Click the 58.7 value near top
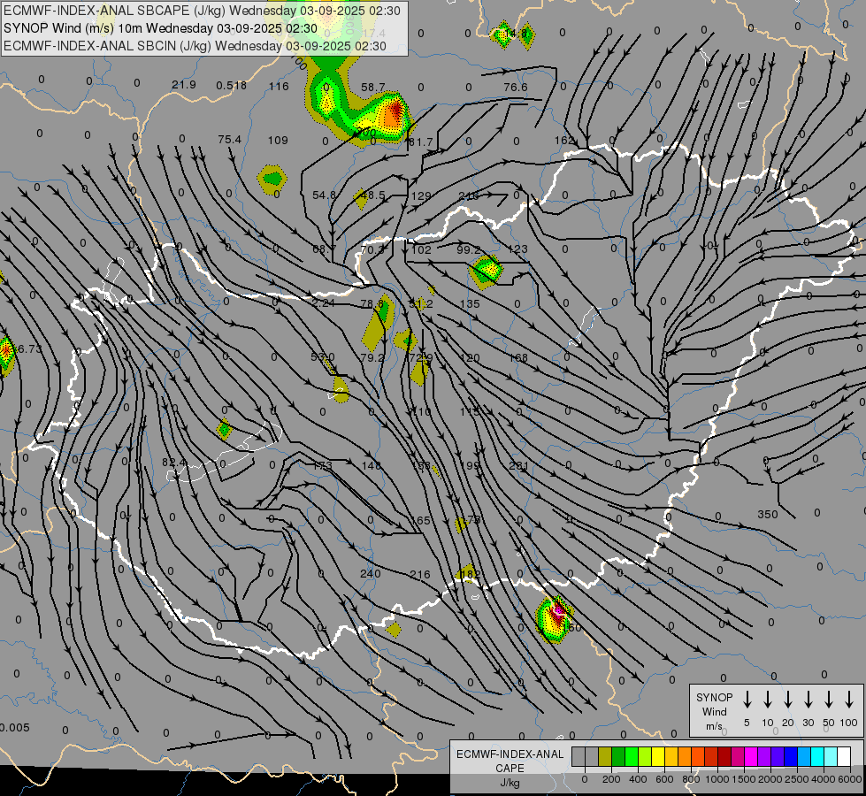Screen dimensions: 866x796 click(372, 88)
